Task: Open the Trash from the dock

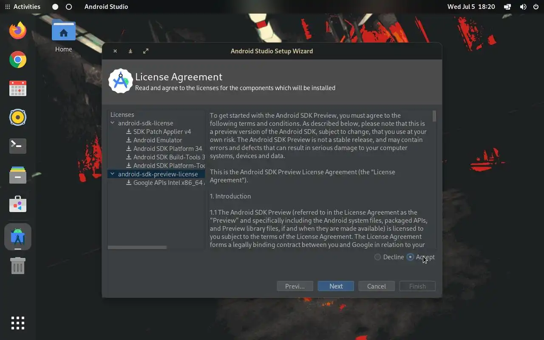Action: coord(18,266)
